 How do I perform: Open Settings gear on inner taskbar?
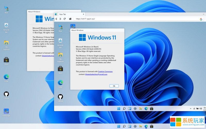point(135,109)
